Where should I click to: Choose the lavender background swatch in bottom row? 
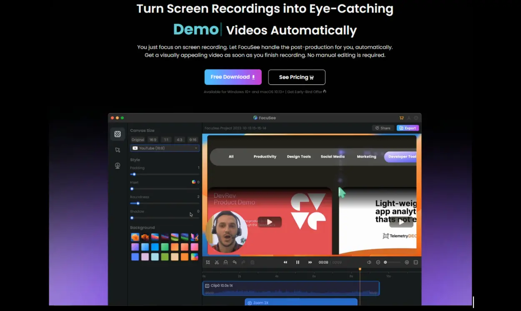(x=145, y=257)
